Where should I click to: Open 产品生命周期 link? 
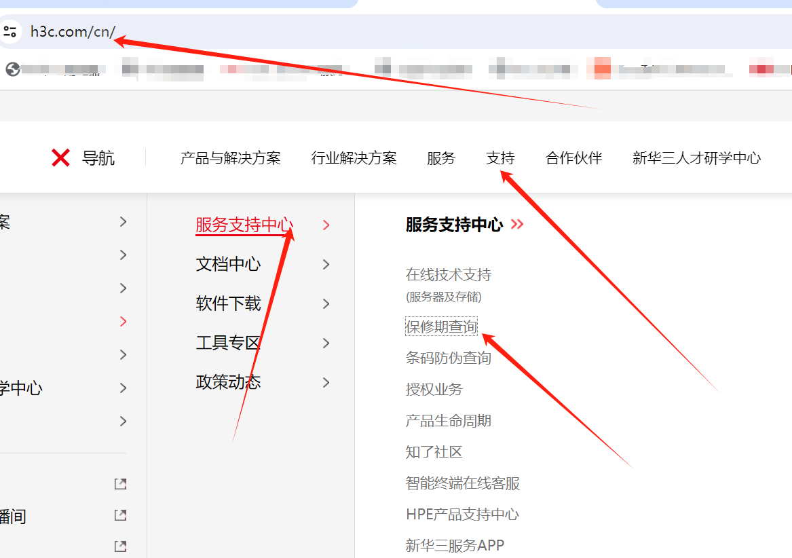(x=449, y=421)
